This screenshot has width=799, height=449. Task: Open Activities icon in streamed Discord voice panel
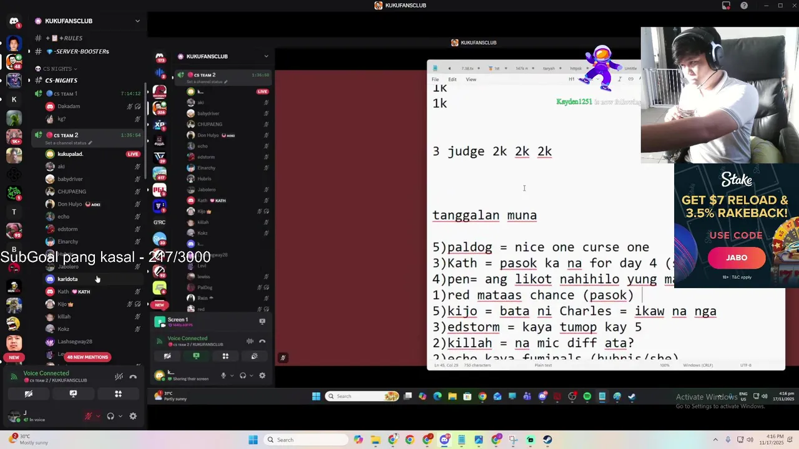[225, 356]
